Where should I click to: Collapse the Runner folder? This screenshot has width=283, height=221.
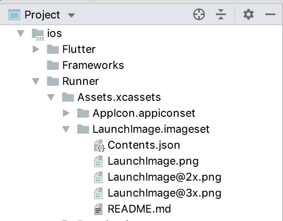(36, 81)
